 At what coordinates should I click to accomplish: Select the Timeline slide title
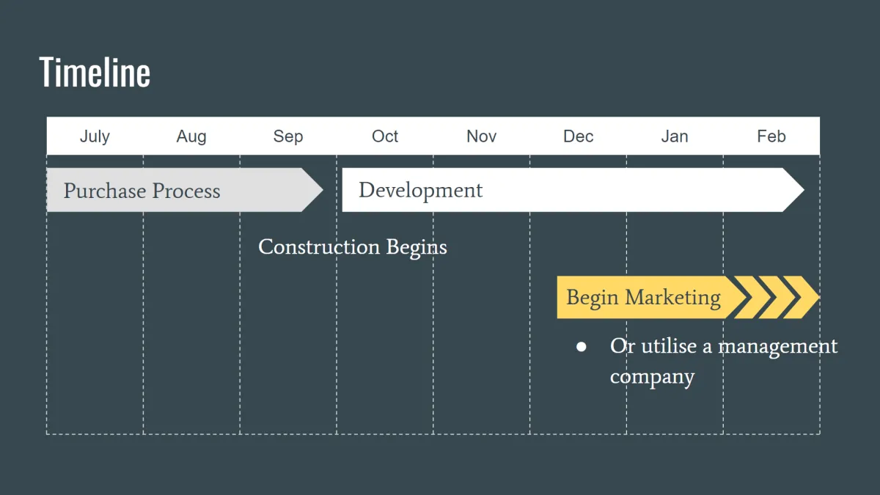click(95, 72)
